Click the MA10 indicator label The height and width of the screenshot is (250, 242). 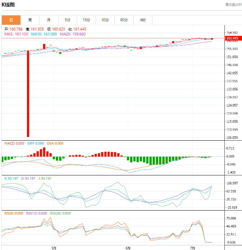44,34
